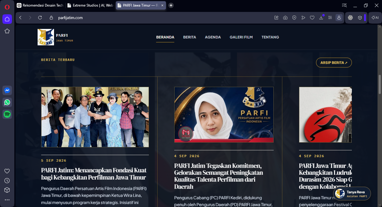This screenshot has width=382, height=207.
Task: Open the Tanya Reva assistant chat
Action: 352,194
